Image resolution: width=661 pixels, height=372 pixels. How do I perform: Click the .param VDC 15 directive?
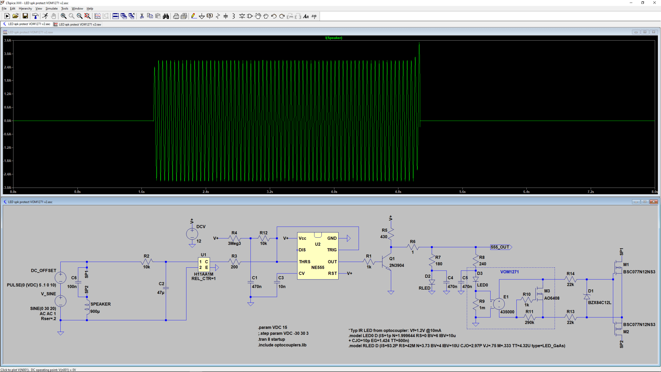pos(272,327)
